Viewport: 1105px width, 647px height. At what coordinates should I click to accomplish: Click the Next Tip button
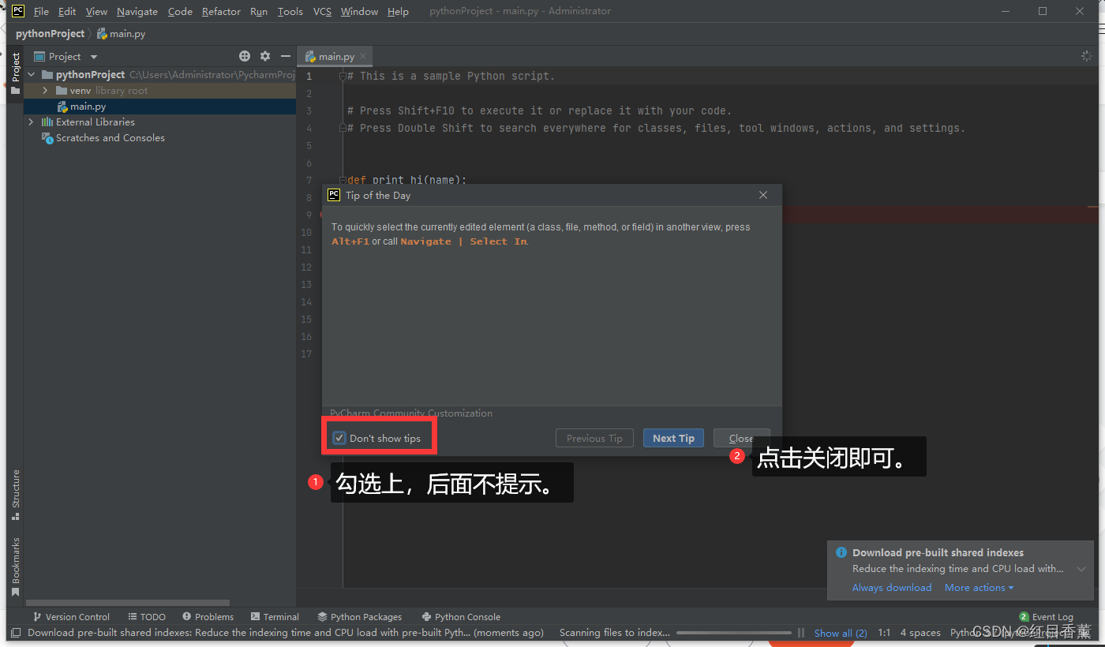coord(673,438)
